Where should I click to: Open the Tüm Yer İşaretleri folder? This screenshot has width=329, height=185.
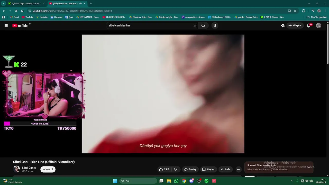click(316, 17)
